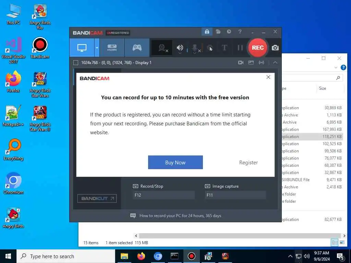Viewport: 351px width, 263px height.
Task: Select Firefox desktop shortcut
Action: coord(13,82)
